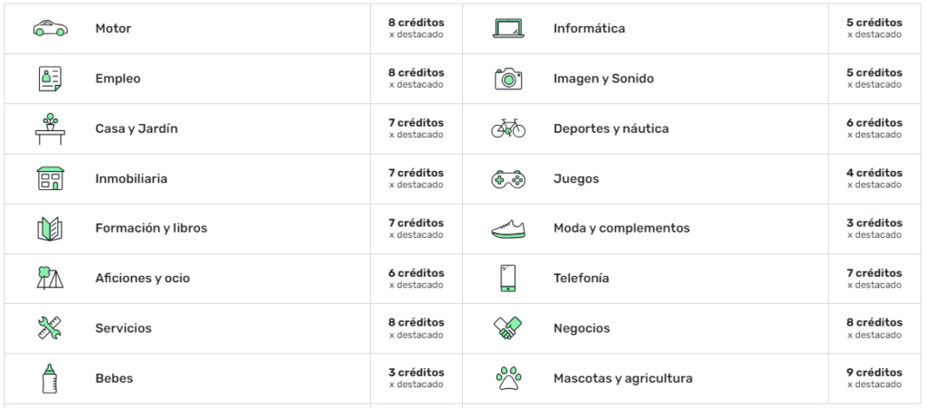Viewport: 926px width, 408px height.
Task: Select the Informática laptop icon
Action: [508, 28]
